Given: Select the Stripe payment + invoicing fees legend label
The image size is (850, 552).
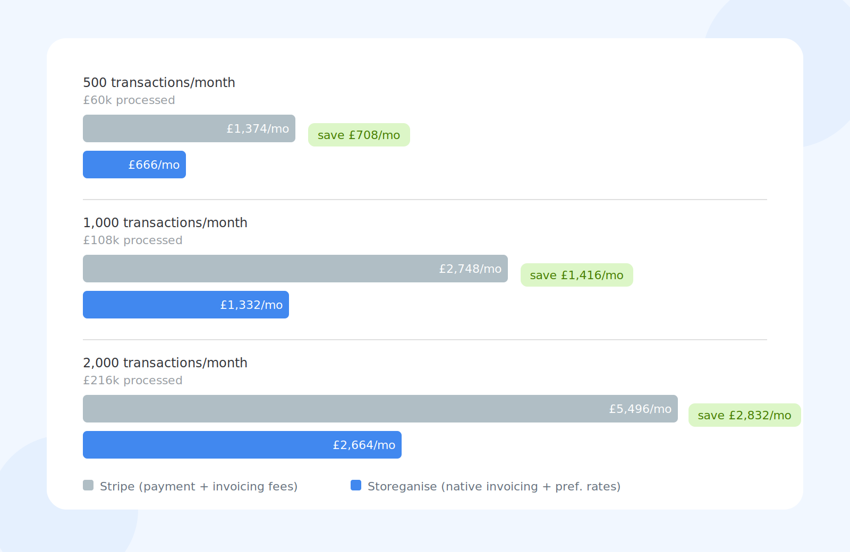Looking at the screenshot, I should coord(199,487).
